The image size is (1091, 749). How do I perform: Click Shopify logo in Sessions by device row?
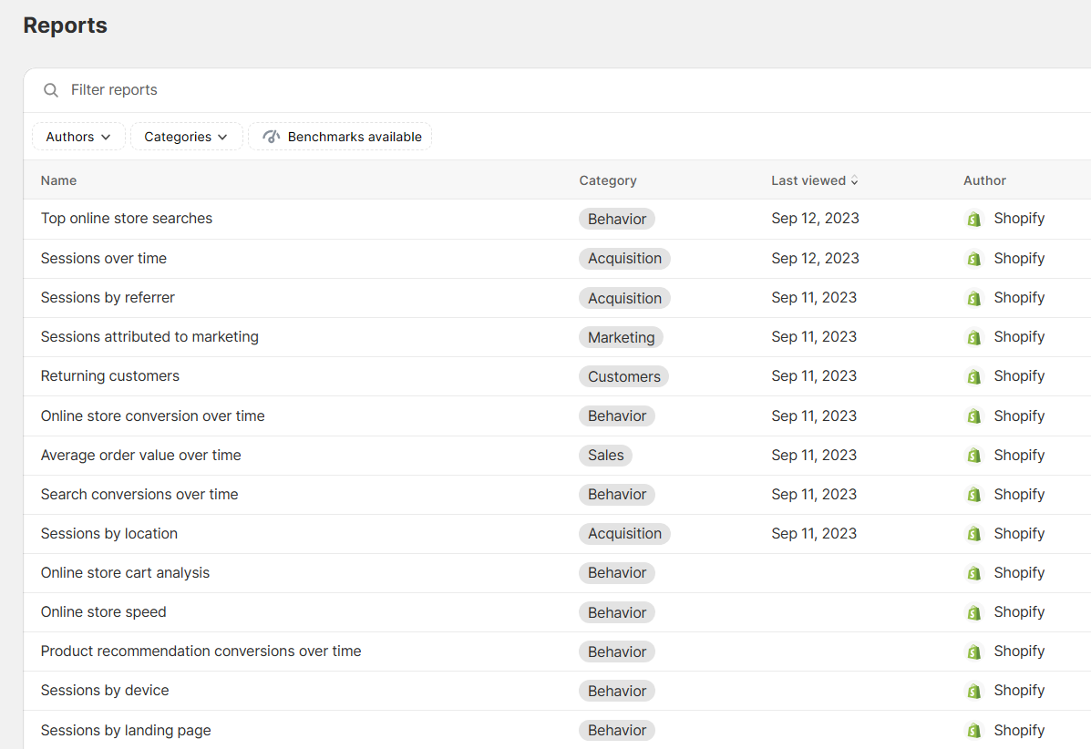click(974, 692)
